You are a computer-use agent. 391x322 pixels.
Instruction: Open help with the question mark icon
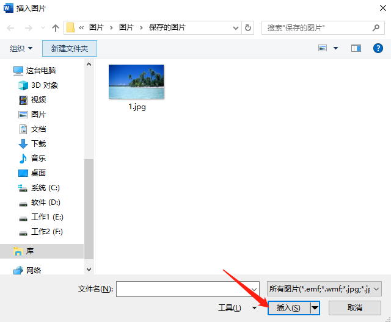pyautogui.click(x=378, y=48)
